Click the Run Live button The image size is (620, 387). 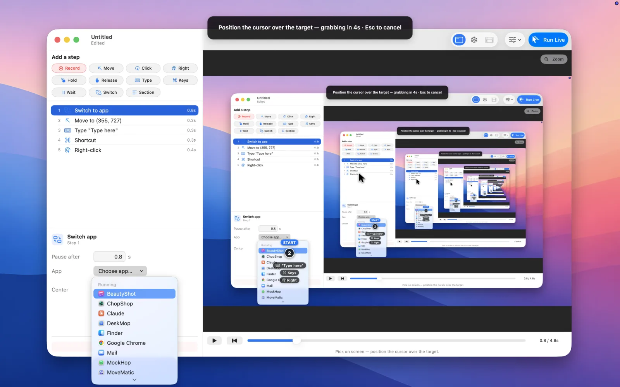548,40
